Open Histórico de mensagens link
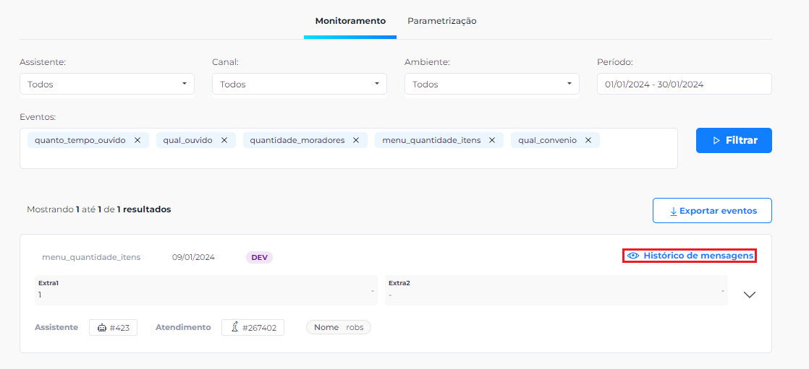Screen dimensions: 809x369 tap(690, 255)
